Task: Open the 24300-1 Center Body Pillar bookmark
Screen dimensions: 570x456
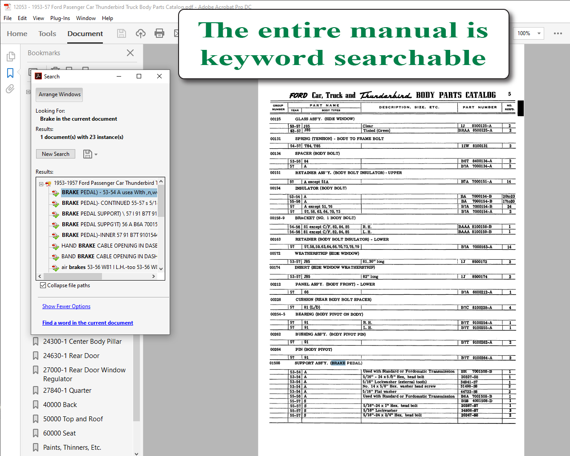Action: [x=82, y=342]
